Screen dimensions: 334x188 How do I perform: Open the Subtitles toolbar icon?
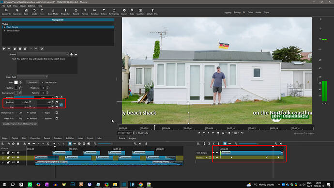pyautogui.click(x=140, y=12)
